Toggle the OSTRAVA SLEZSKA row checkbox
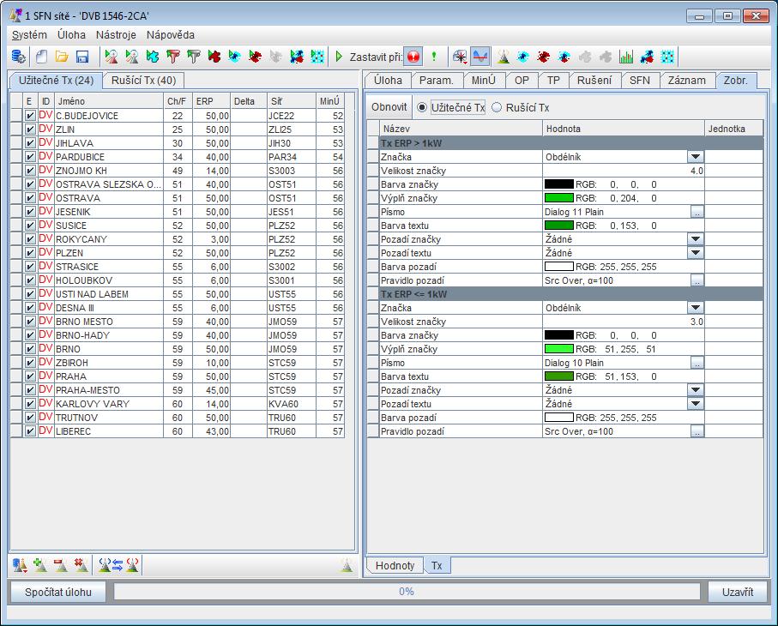The image size is (778, 626). click(30, 184)
